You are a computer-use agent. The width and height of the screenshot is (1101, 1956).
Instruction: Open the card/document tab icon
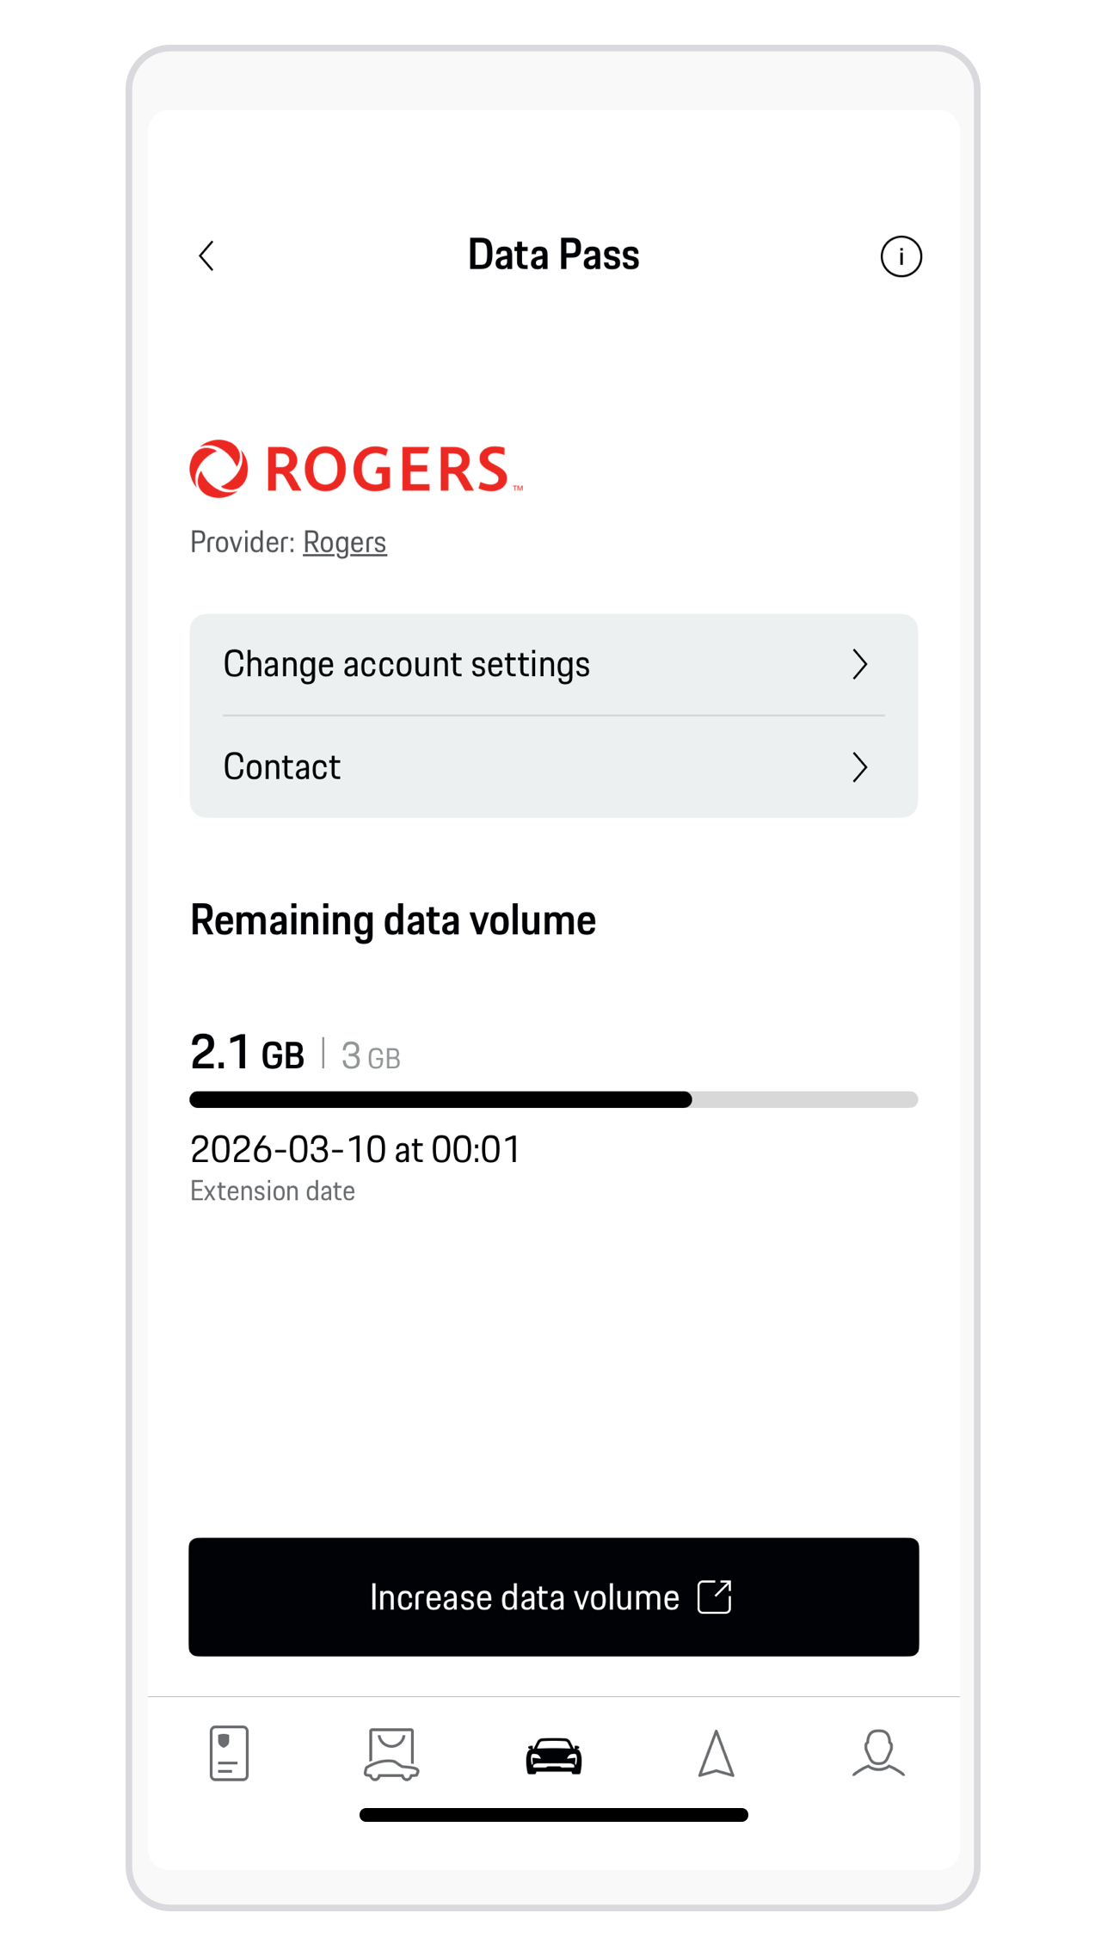point(229,1752)
